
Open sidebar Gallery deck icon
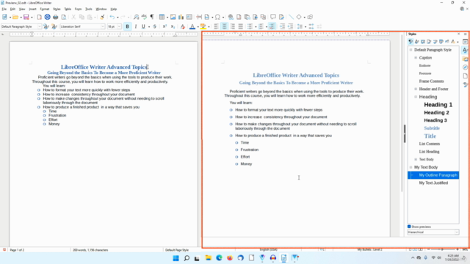(x=465, y=59)
